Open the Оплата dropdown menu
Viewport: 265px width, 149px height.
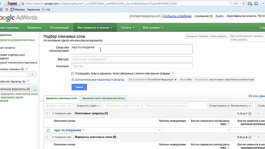point(128,27)
